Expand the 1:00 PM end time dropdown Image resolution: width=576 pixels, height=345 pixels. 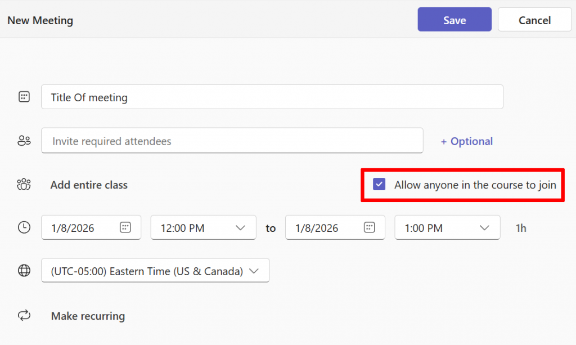(484, 227)
